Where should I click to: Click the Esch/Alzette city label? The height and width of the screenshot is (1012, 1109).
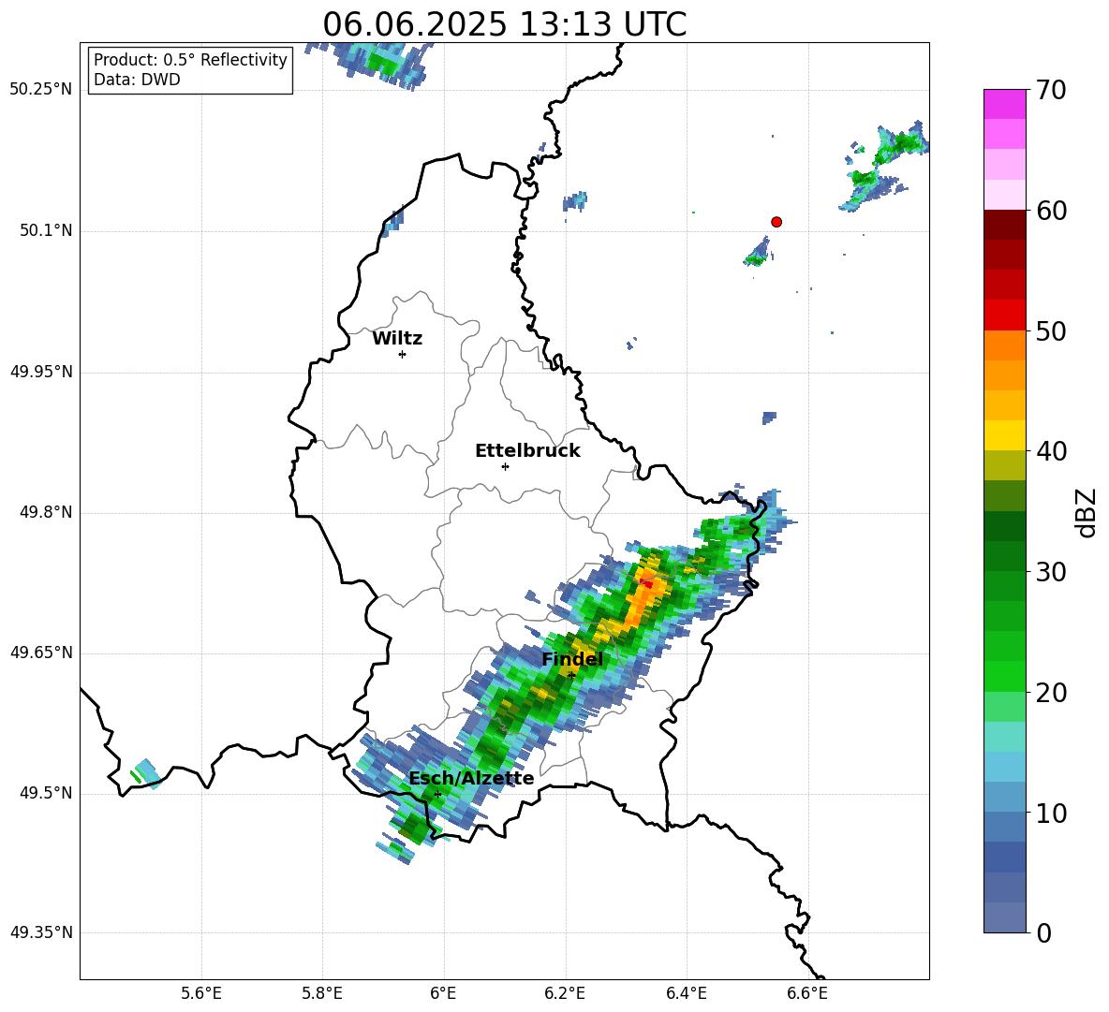click(471, 778)
